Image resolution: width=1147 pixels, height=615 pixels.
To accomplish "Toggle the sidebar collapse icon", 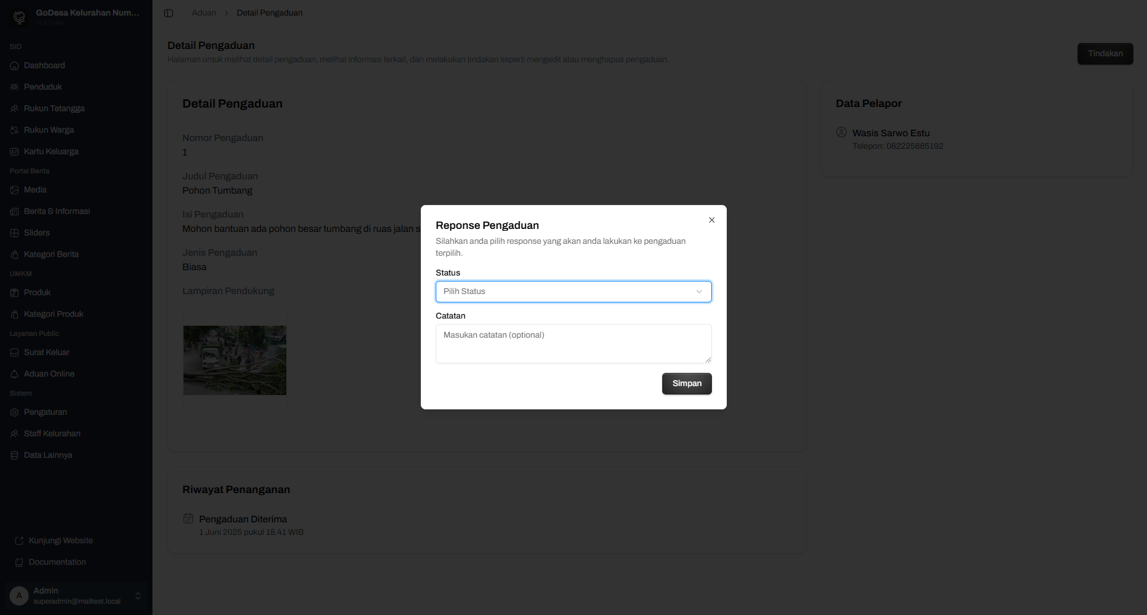I will (169, 13).
